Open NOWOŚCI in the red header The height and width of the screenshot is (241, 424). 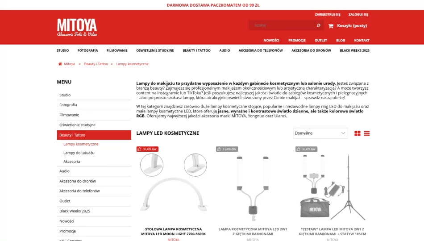[271, 40]
